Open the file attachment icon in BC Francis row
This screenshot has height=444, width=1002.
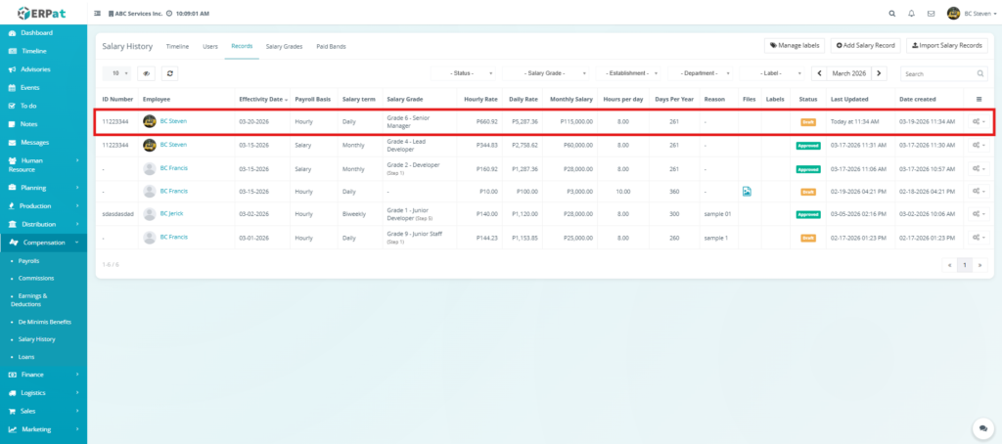point(747,192)
